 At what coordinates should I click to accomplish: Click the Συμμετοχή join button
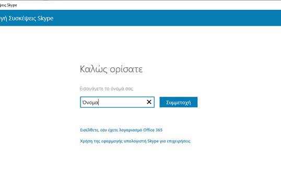[x=179, y=102]
